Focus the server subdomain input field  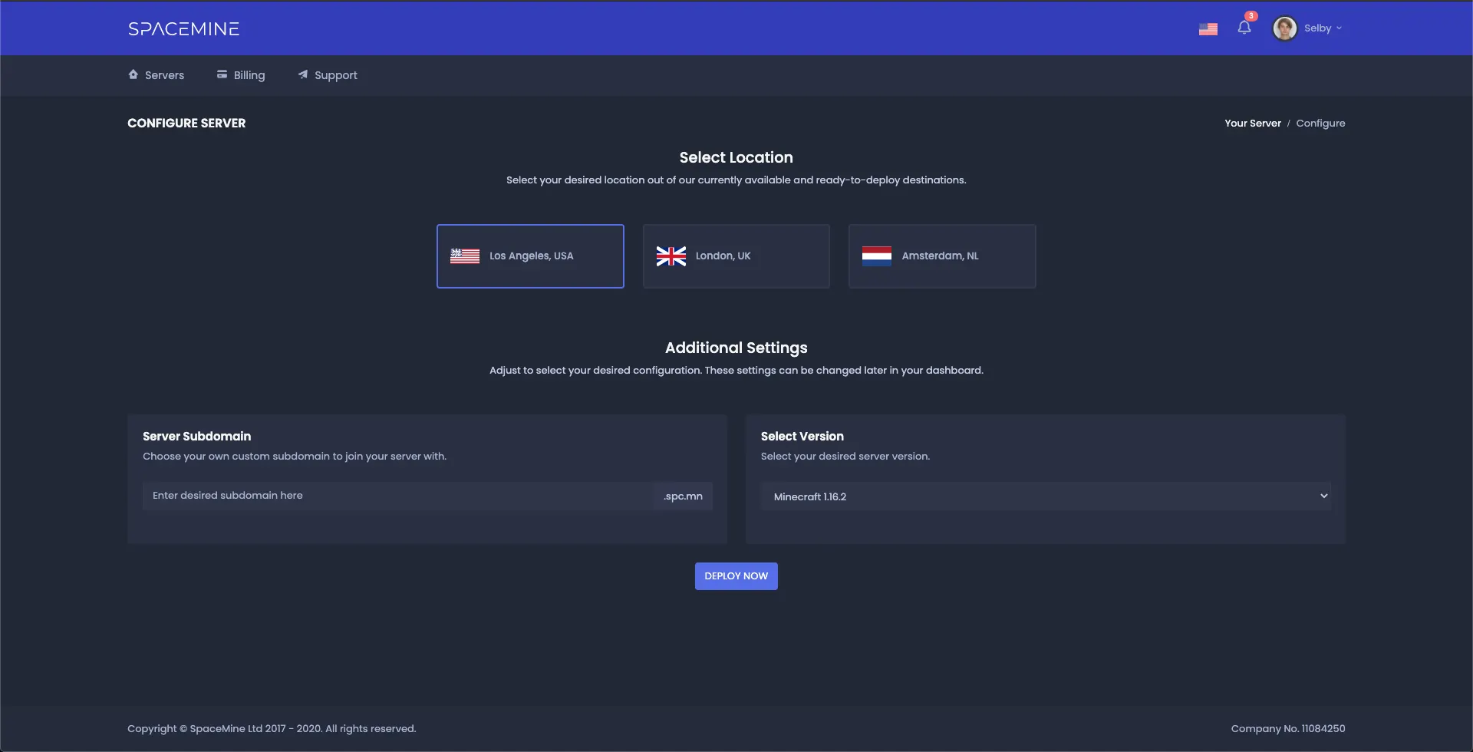point(397,496)
